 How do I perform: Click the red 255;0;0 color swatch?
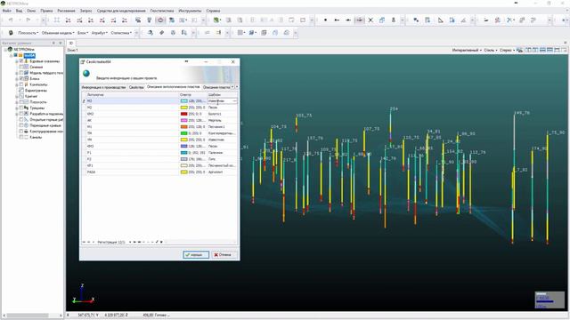coord(184,114)
